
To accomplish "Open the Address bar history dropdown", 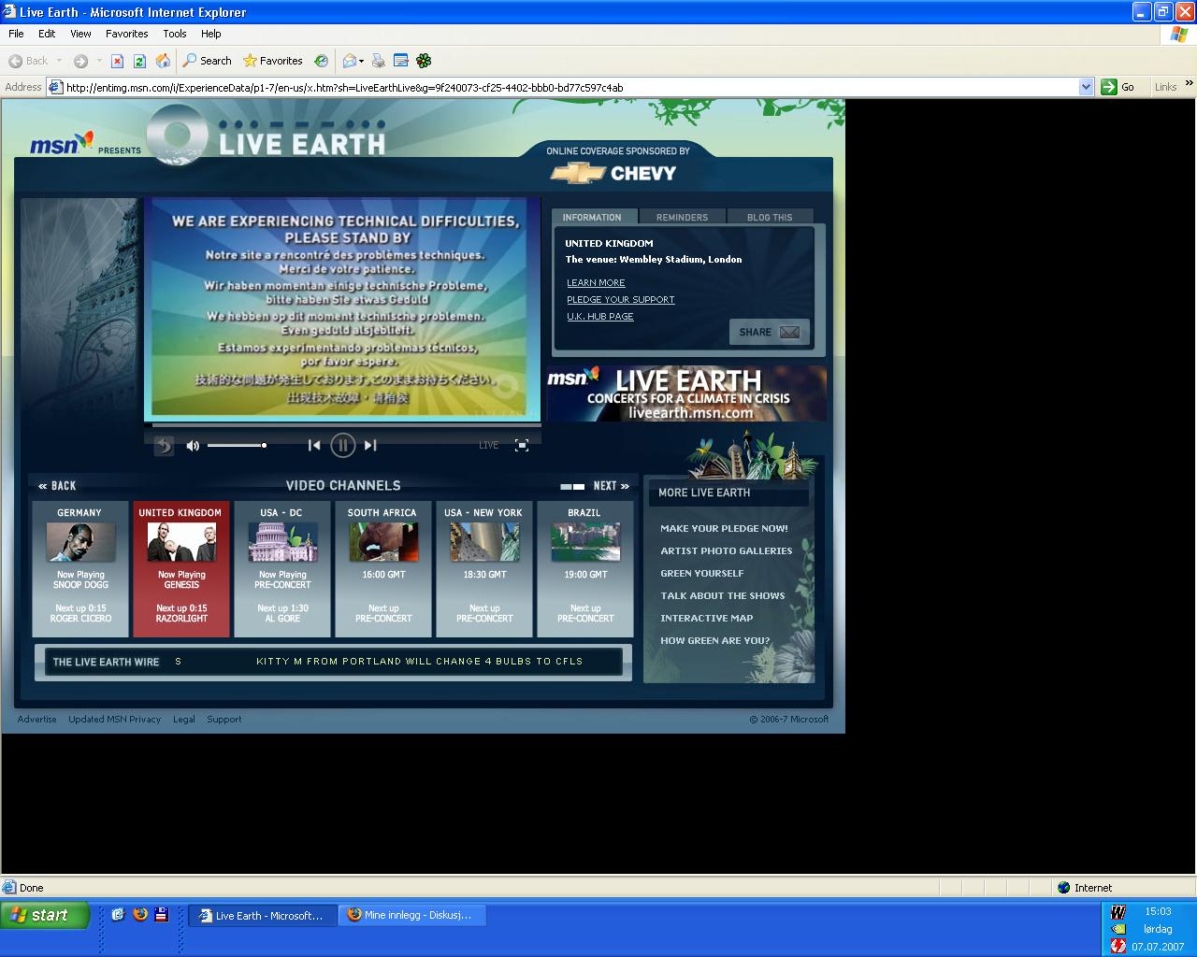I will coord(1086,87).
